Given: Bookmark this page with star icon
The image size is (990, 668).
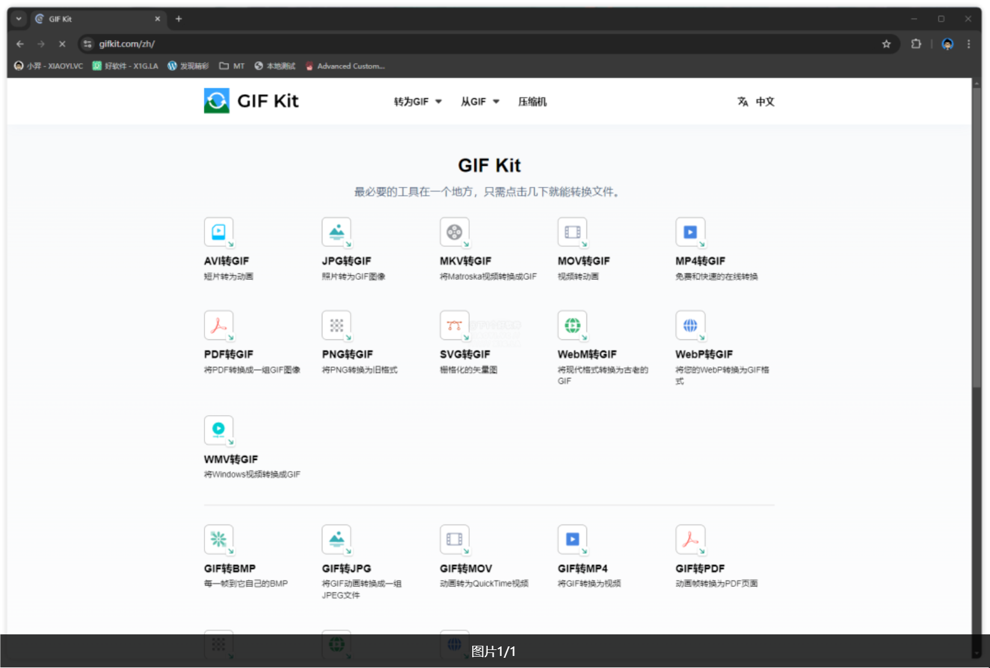Looking at the screenshot, I should coord(886,44).
